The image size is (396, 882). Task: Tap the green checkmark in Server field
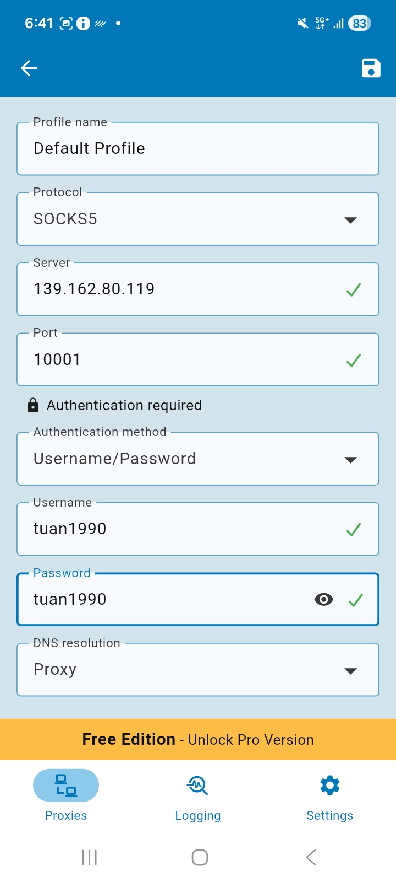(354, 289)
